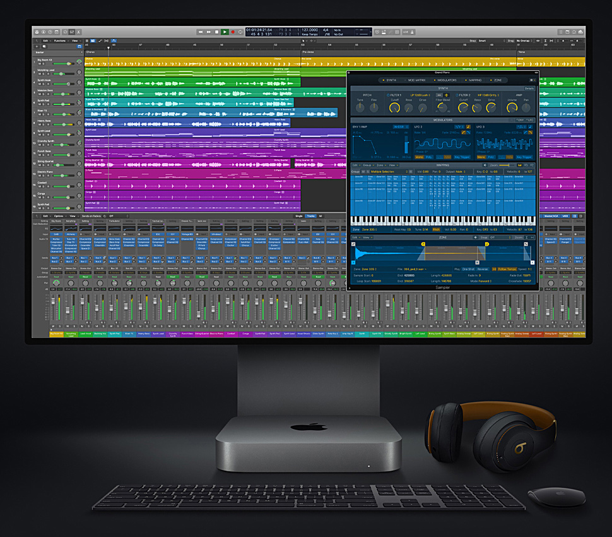Image resolution: width=612 pixels, height=537 pixels.
Task: Open the Inspector icon in the control bar
Action: [x=44, y=32]
